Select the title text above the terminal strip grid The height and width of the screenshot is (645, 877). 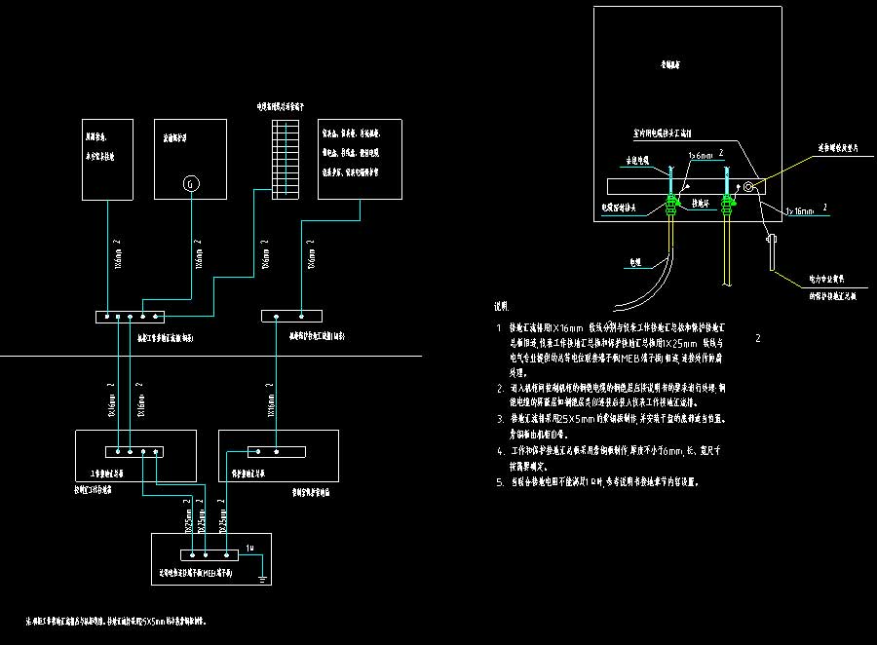[x=281, y=106]
